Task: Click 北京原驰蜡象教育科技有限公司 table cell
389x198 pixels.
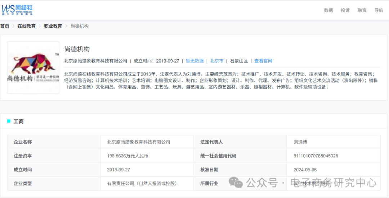Action: [x=147, y=142]
